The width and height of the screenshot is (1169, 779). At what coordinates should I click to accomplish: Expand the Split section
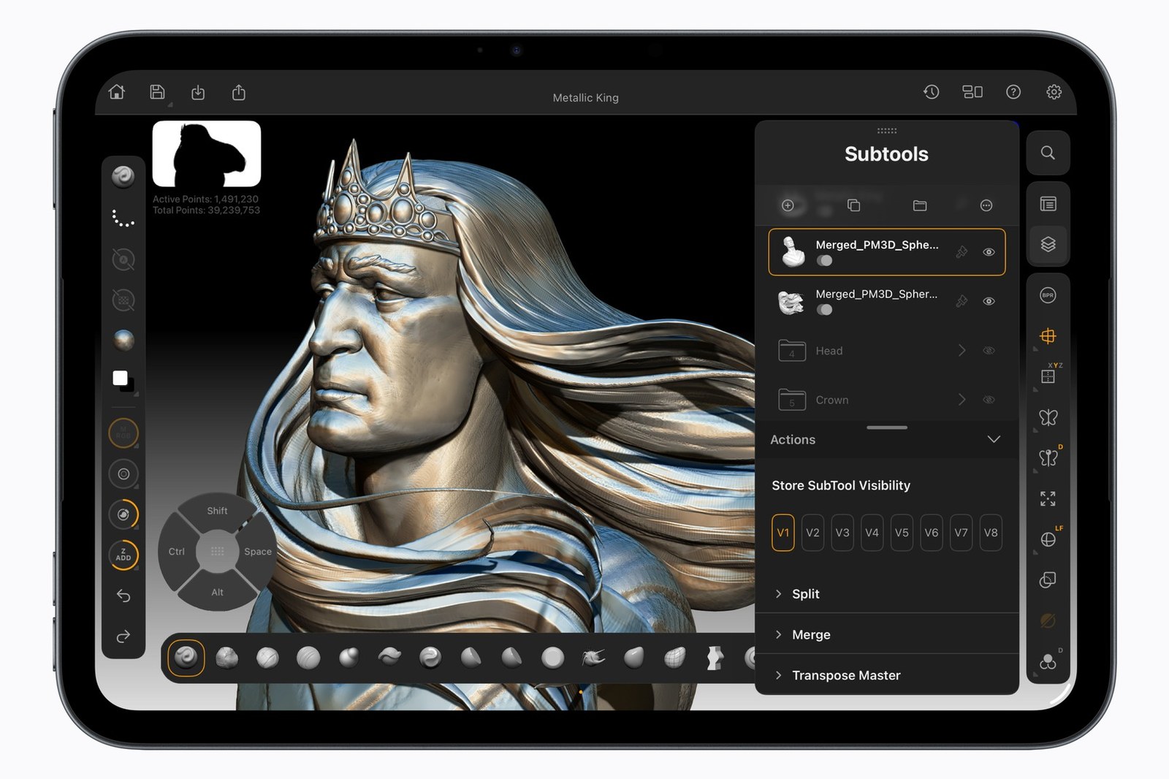pyautogui.click(x=887, y=593)
